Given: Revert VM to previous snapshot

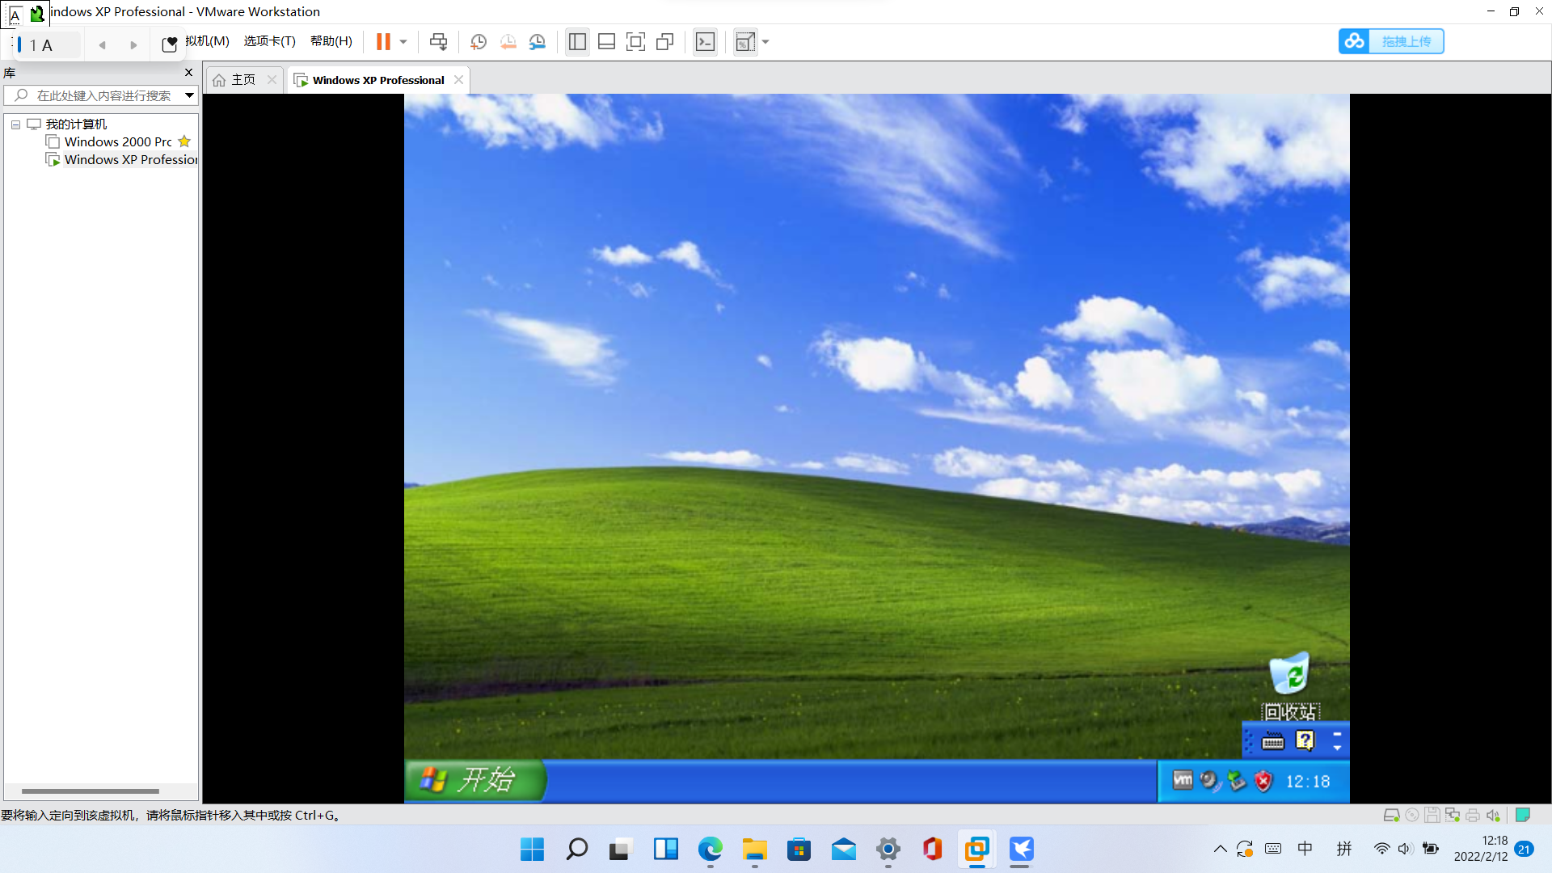Looking at the screenshot, I should tap(508, 42).
